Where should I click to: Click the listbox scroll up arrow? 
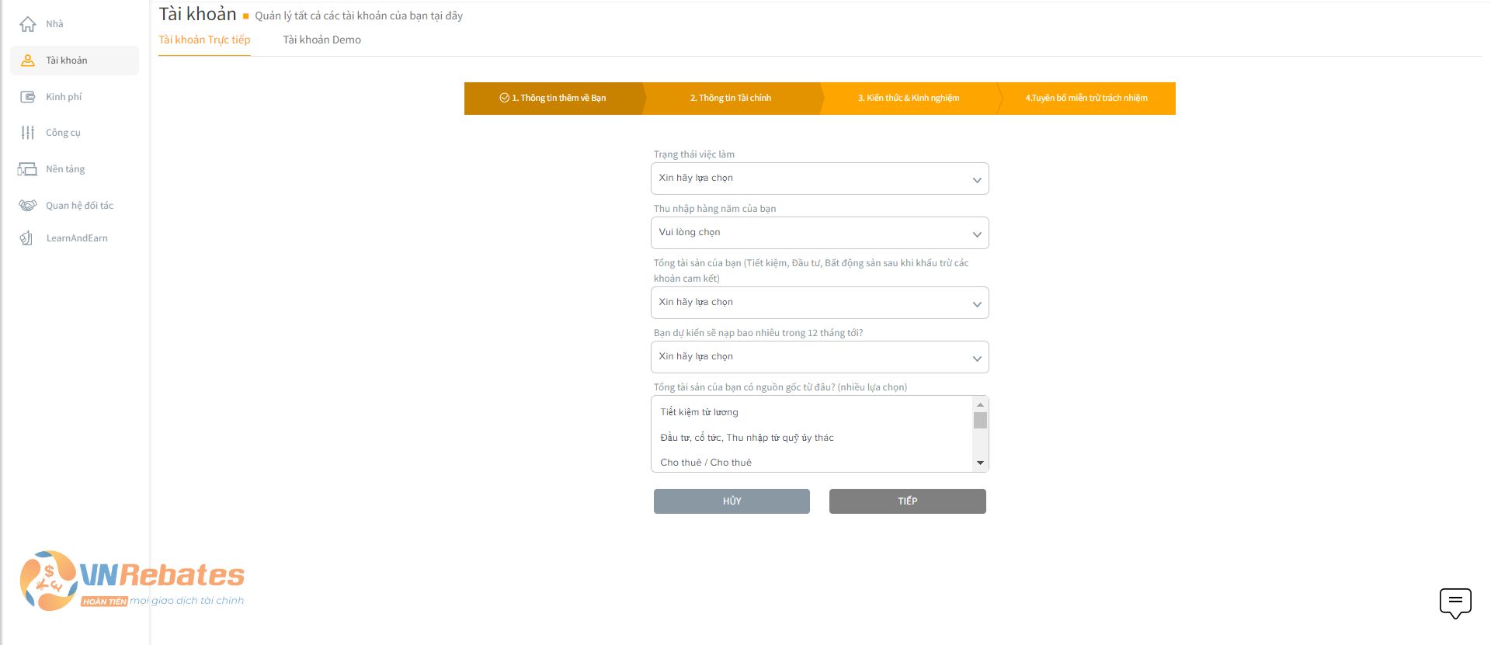(x=980, y=404)
